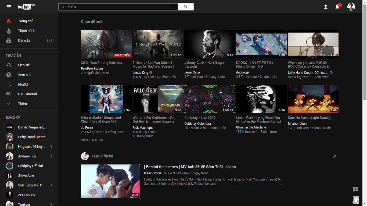The width and height of the screenshot is (367, 206).
Task: Open Kimi No Nawa Light Dance thumbnail
Action: (313, 99)
